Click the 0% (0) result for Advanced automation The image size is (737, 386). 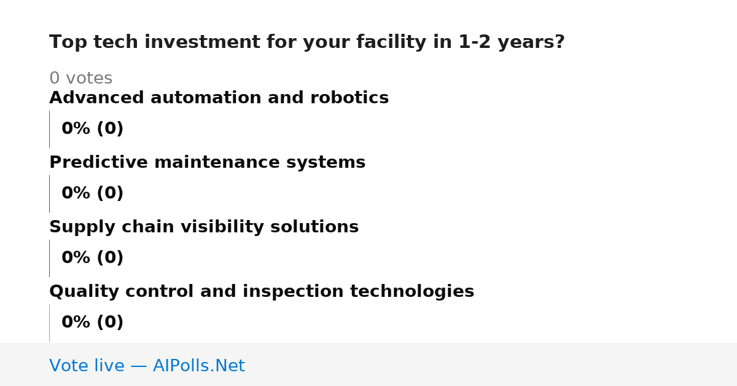click(93, 129)
